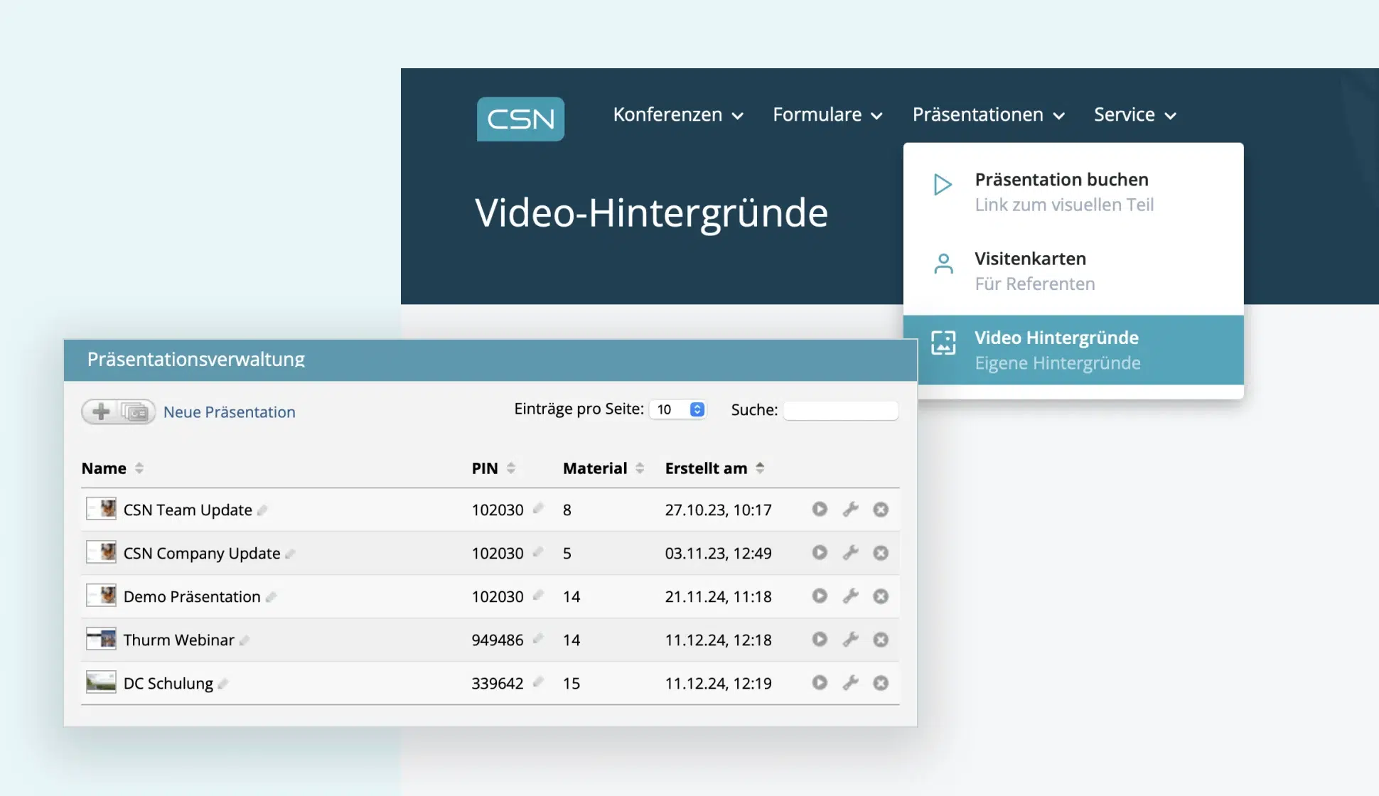Play the DC Schulung presentation
This screenshot has width=1379, height=796.
[820, 683]
